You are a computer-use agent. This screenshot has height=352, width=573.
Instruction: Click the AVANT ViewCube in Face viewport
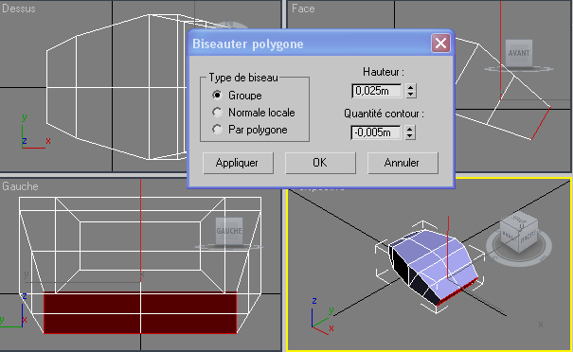[x=519, y=53]
